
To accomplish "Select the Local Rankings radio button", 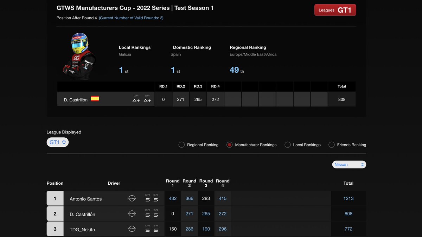I will (x=288, y=145).
